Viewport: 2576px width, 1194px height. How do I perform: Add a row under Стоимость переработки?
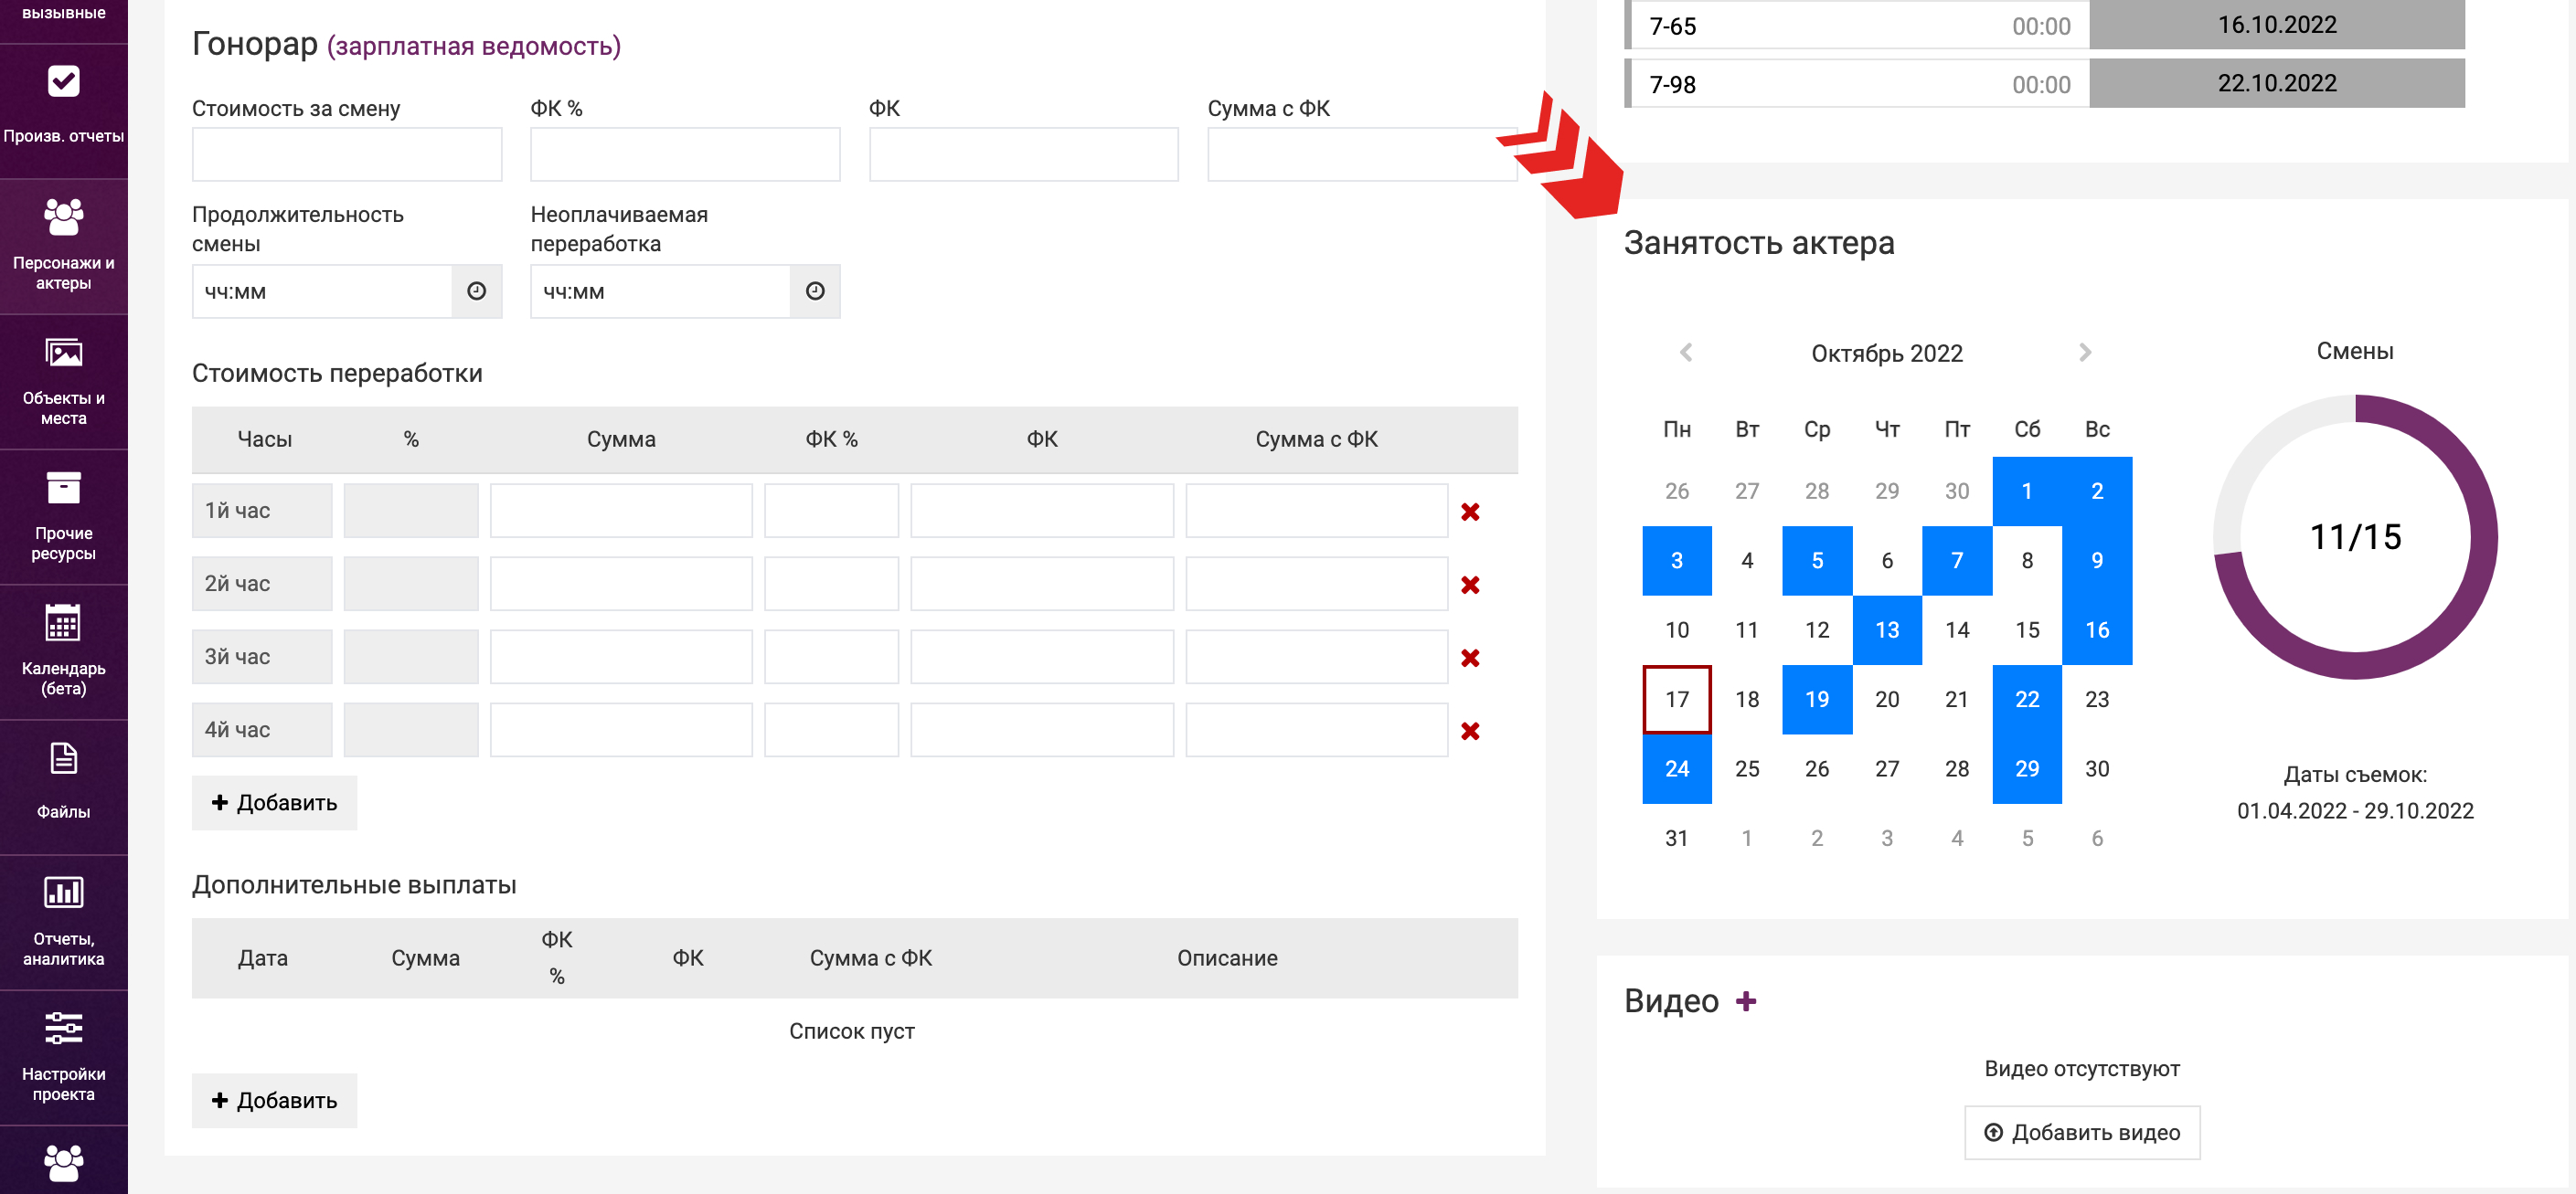click(274, 802)
